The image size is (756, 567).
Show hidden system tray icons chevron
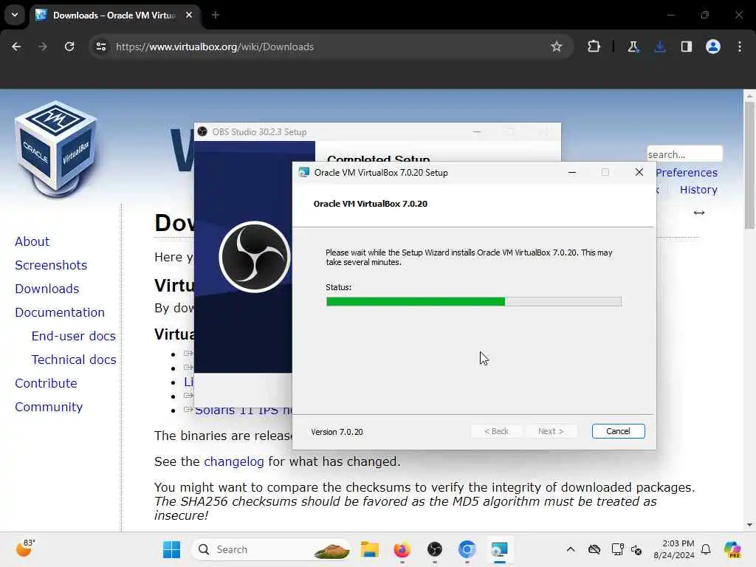[571, 549]
